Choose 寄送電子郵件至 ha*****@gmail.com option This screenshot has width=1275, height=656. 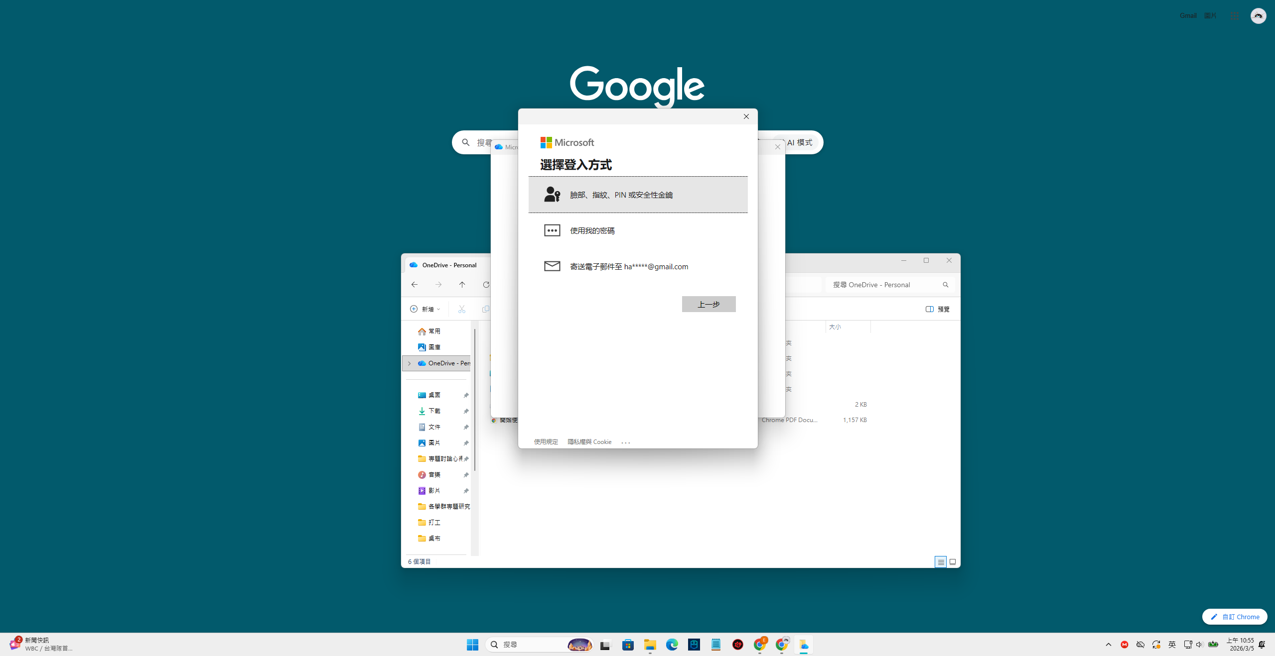coord(638,266)
